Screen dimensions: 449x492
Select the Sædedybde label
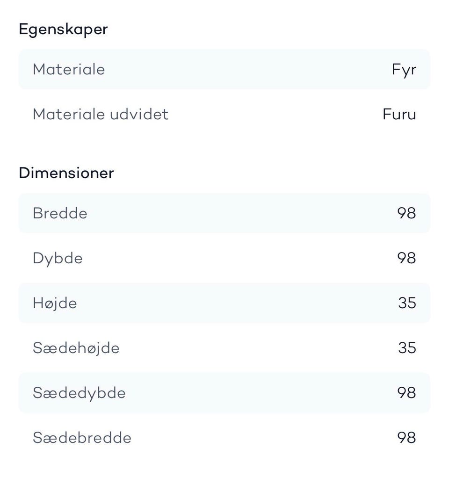(79, 393)
